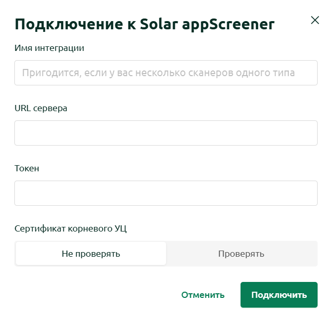Click the Сертификат корневого УЦ label
Screen dimensions: 332x320
[x=70, y=228]
